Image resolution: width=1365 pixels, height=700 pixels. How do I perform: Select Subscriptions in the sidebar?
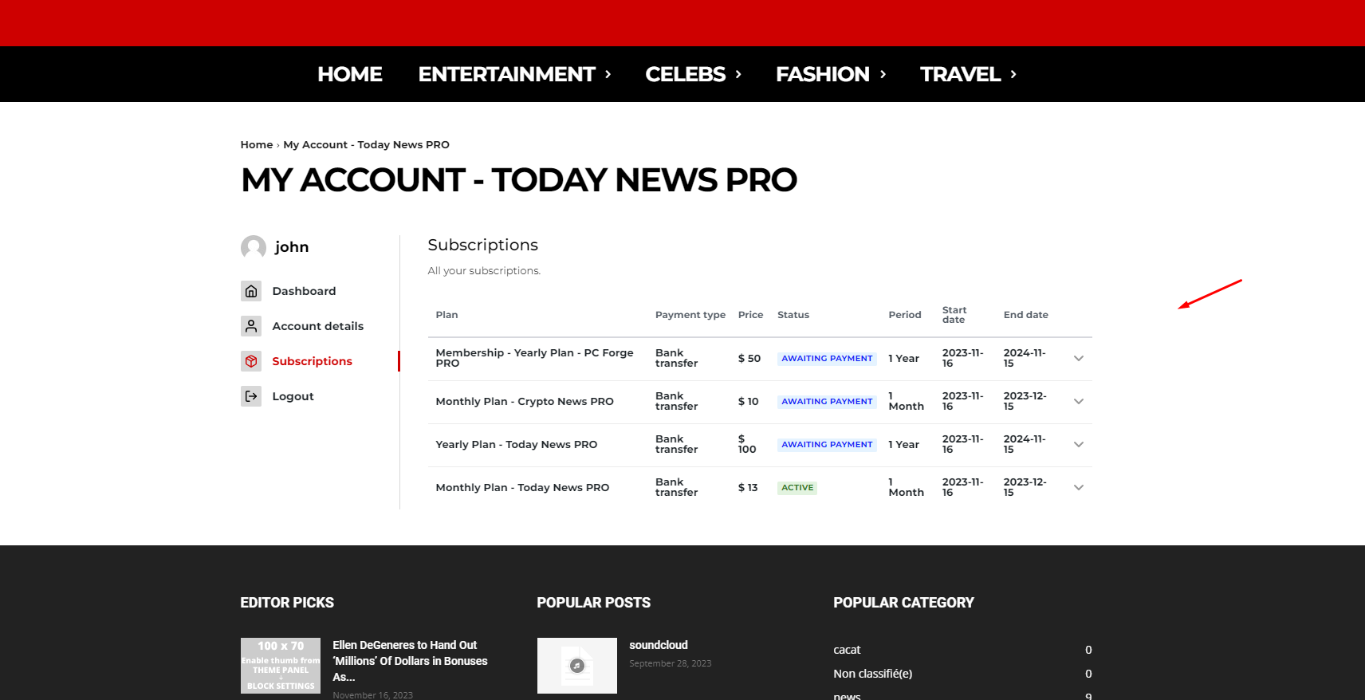tap(312, 361)
